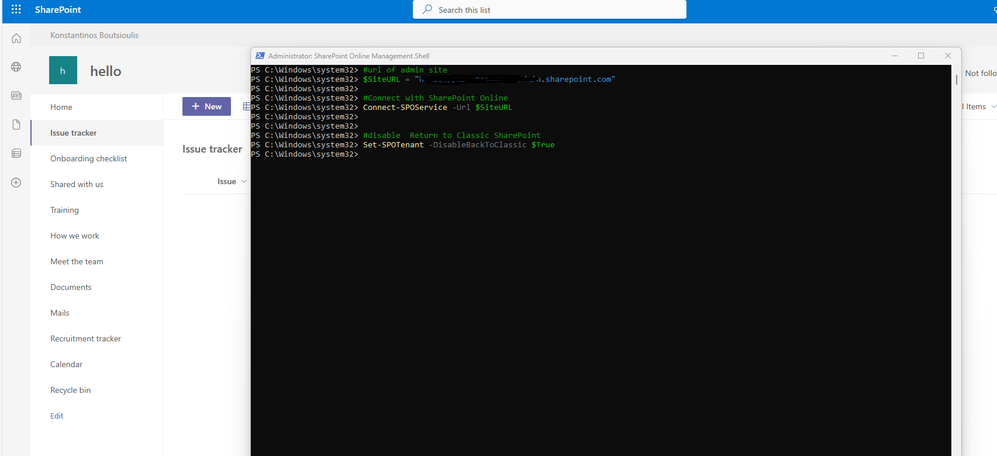
Task: Open My sites globe icon
Action: pos(16,67)
